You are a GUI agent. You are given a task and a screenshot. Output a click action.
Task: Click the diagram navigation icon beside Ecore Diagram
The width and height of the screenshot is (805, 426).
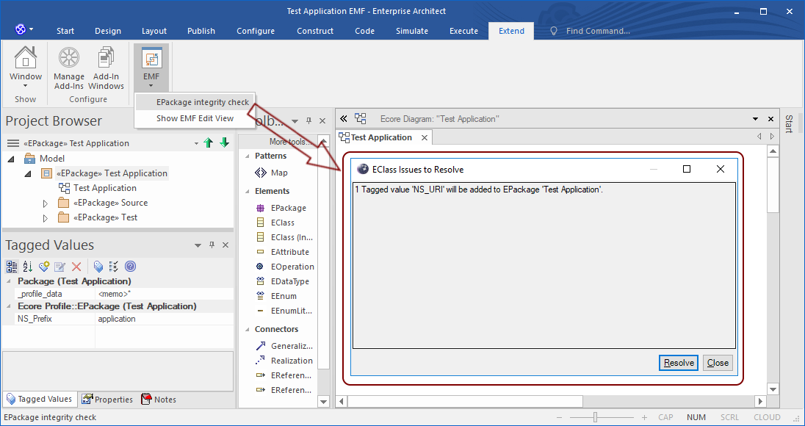click(x=361, y=119)
